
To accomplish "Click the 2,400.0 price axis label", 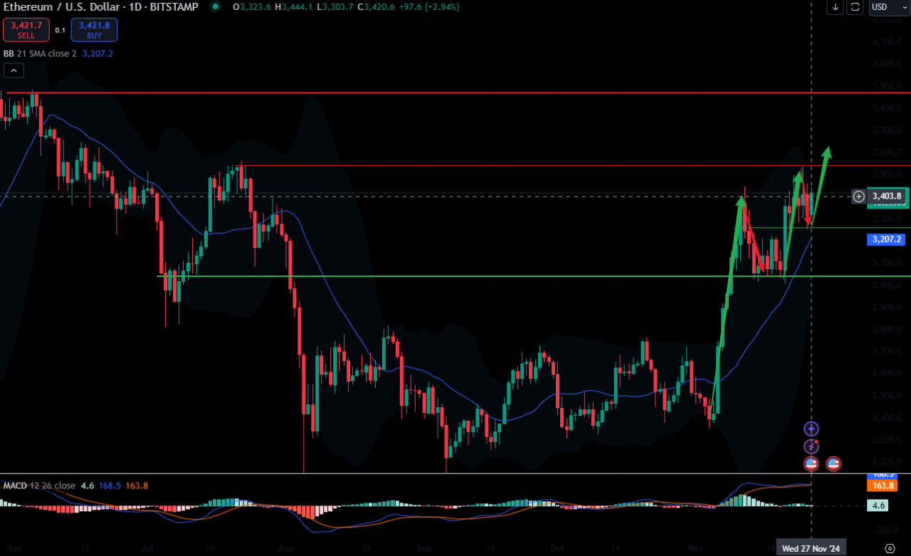I will pyautogui.click(x=888, y=417).
